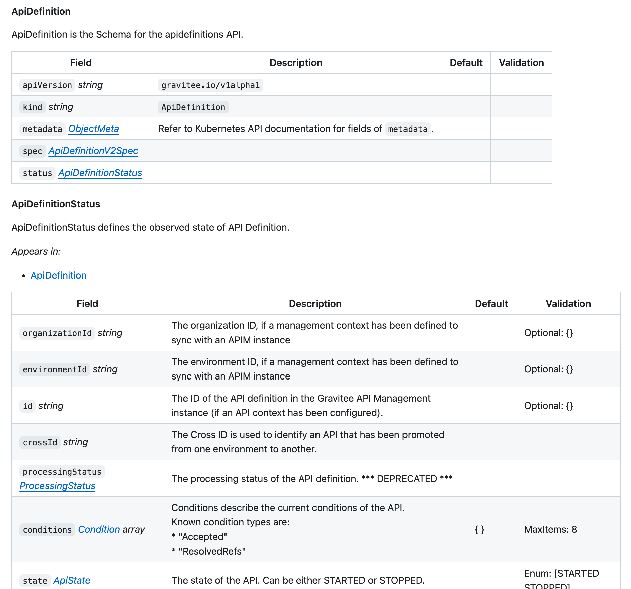The image size is (631, 589).
Task: Click Default header in the second table
Action: pyautogui.click(x=491, y=304)
